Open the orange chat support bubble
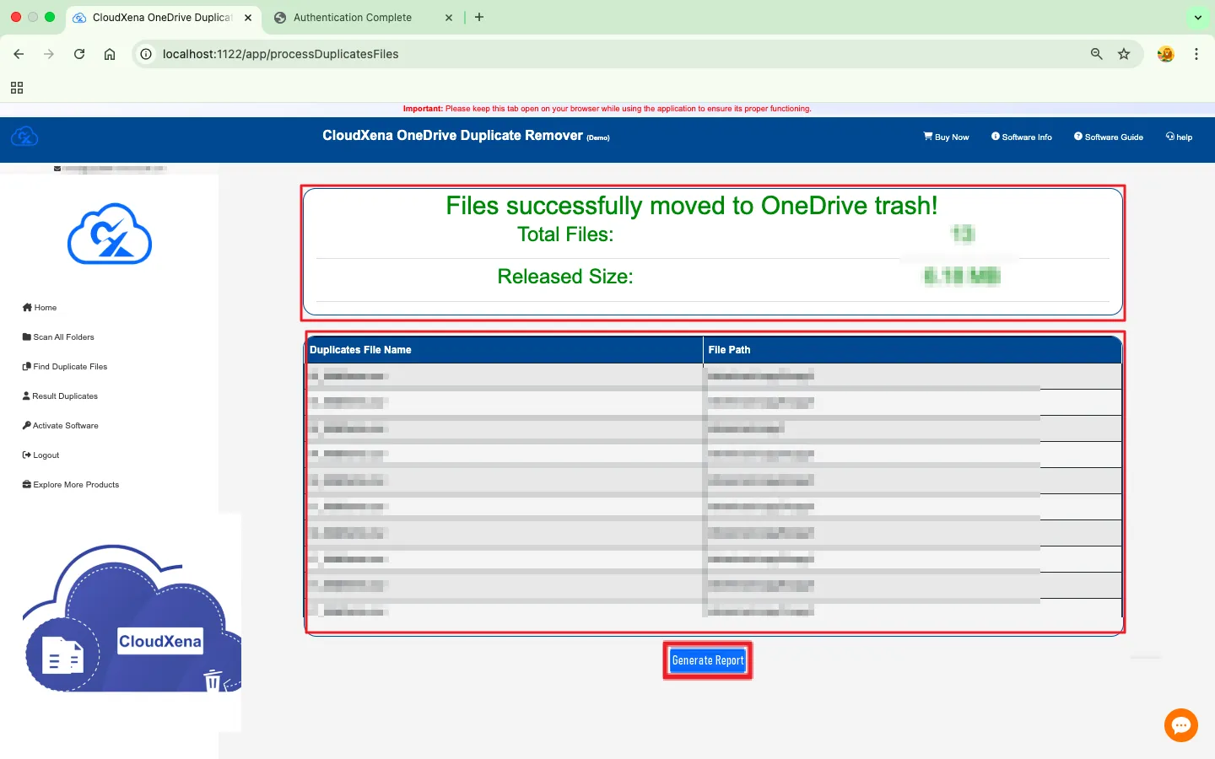 pos(1180,725)
